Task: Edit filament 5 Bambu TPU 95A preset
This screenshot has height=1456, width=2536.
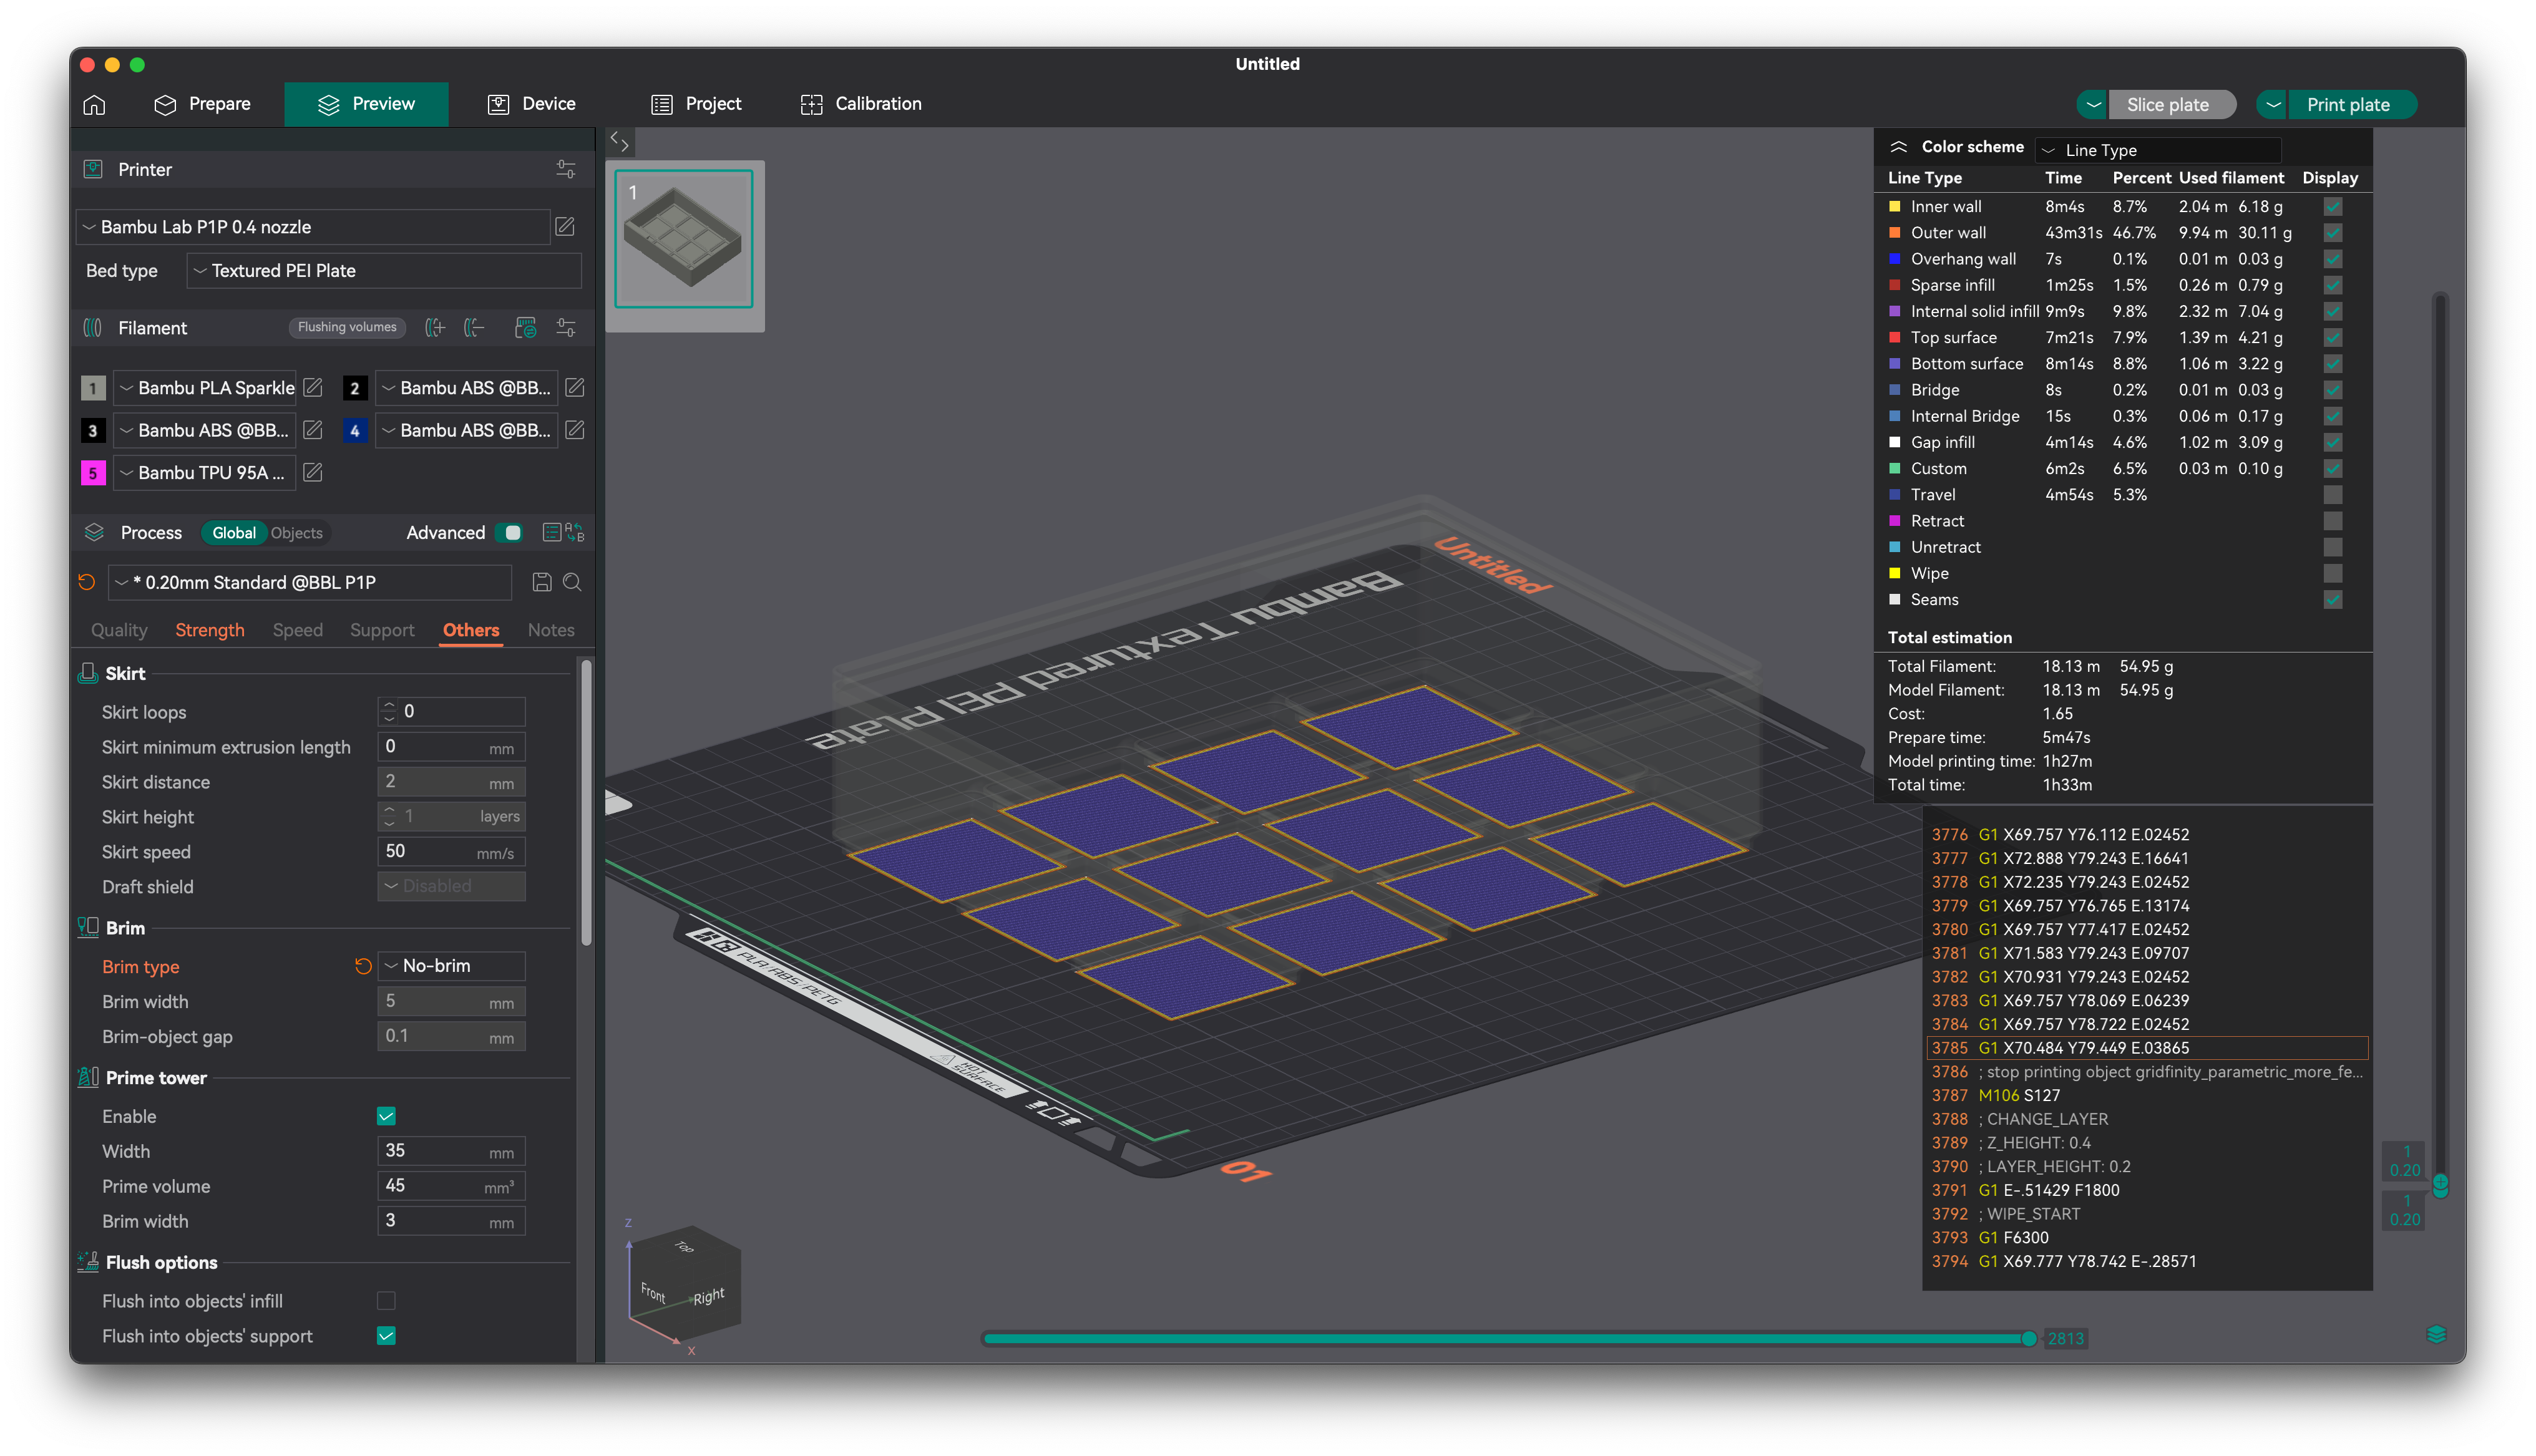Action: 313,472
